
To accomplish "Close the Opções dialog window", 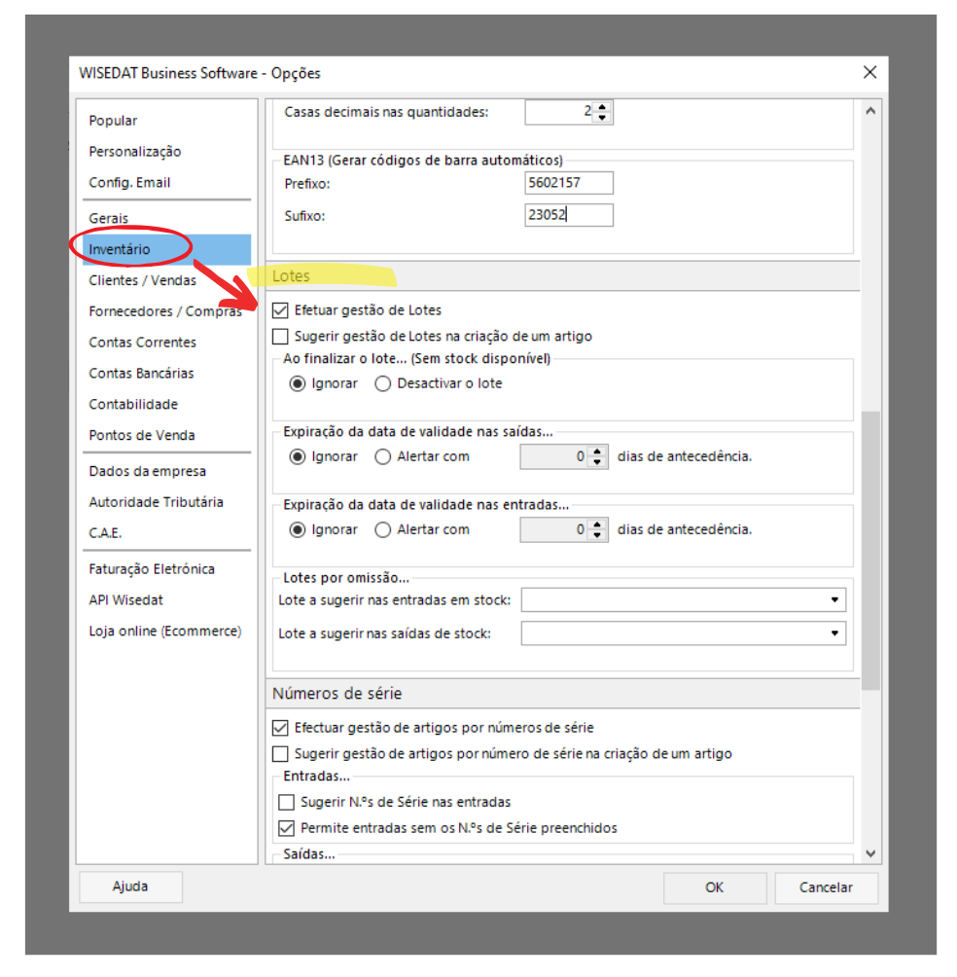I will click(x=869, y=73).
